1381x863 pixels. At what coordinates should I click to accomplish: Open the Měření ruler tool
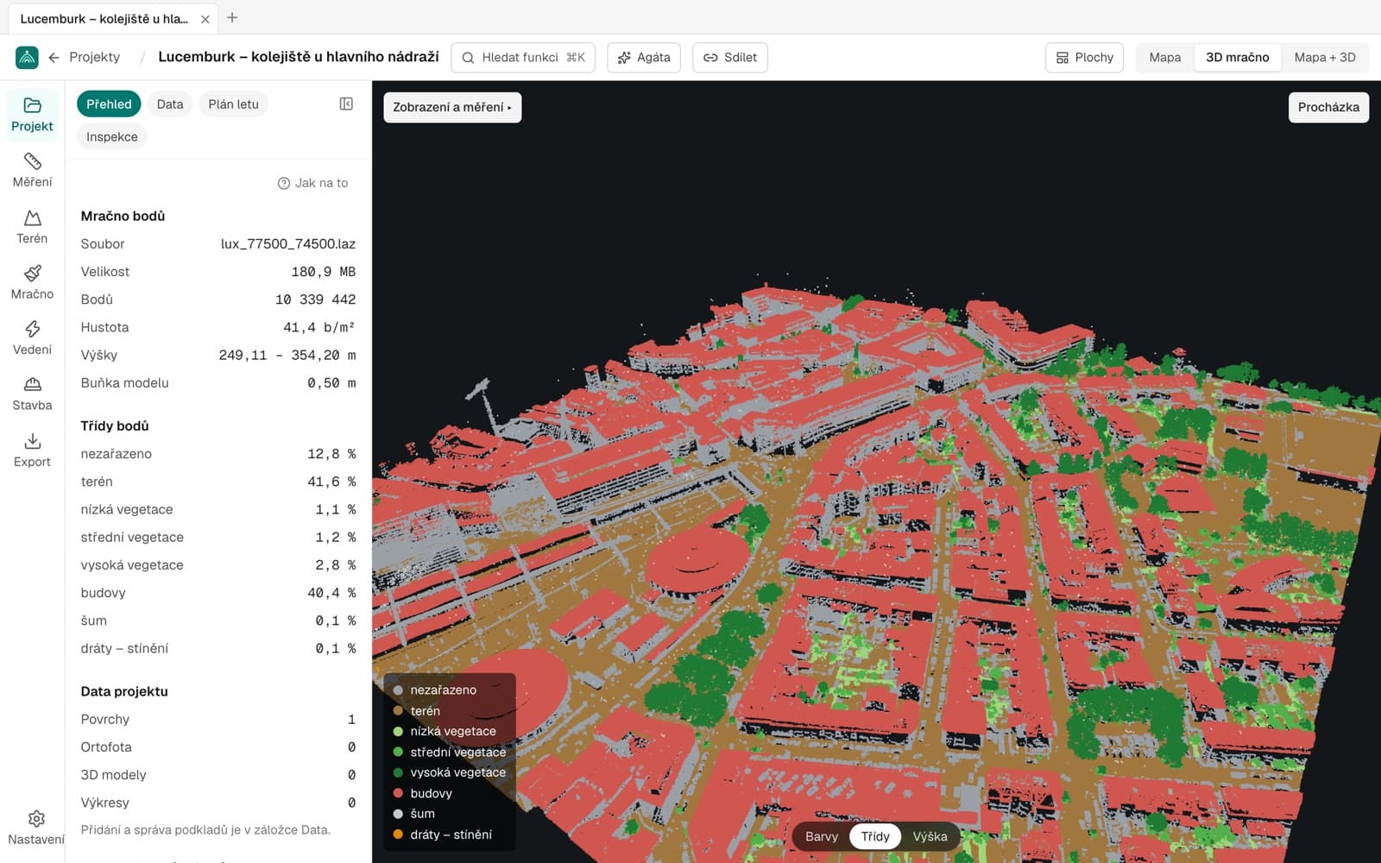point(32,170)
